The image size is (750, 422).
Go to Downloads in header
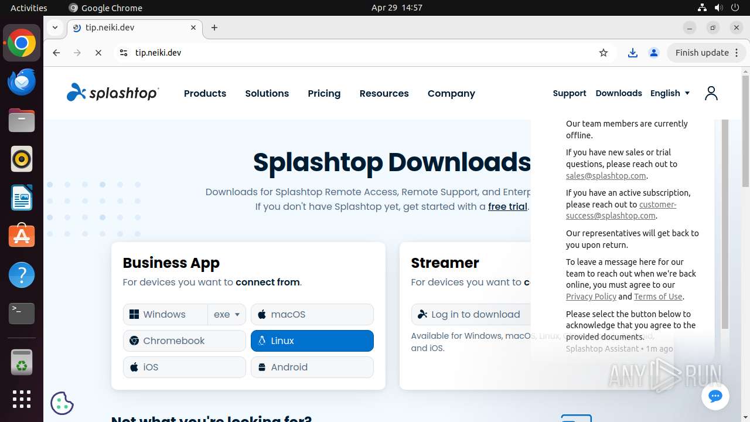point(619,93)
